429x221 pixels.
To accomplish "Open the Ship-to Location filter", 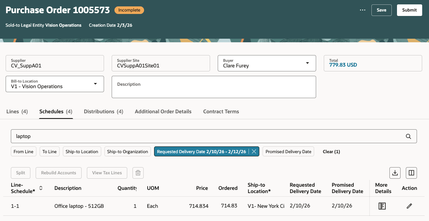I will click(x=82, y=152).
